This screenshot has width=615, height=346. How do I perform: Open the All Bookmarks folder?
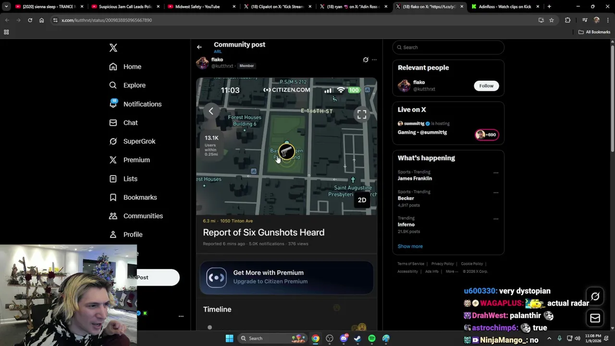pyautogui.click(x=594, y=32)
